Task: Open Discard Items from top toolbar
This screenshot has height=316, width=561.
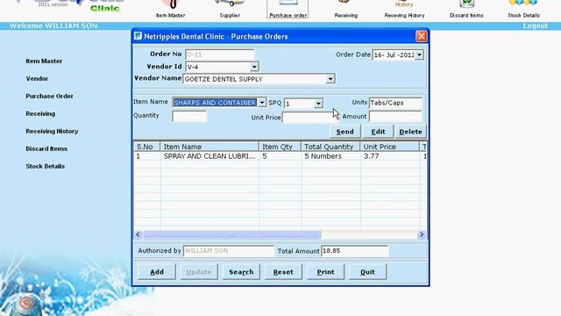Action: pos(466,10)
